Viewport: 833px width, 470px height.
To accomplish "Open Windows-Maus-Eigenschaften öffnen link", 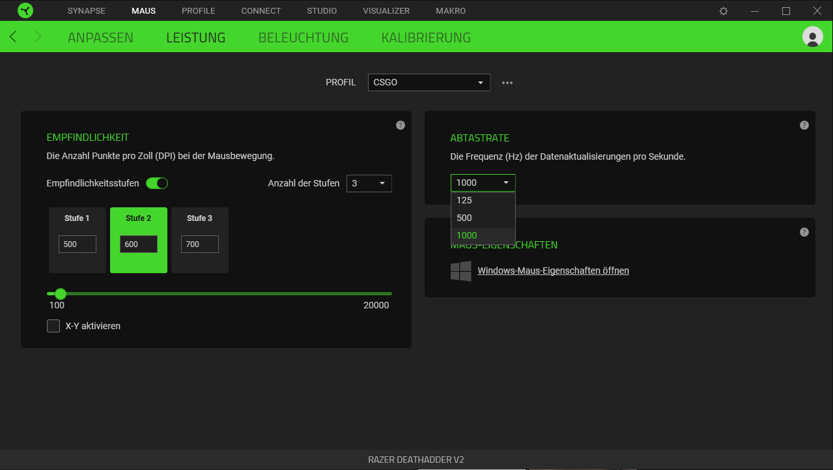I will tap(554, 271).
